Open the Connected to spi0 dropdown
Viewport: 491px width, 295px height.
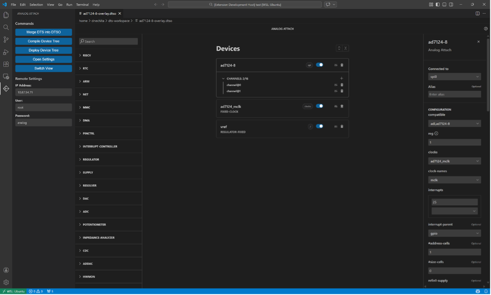click(x=454, y=76)
